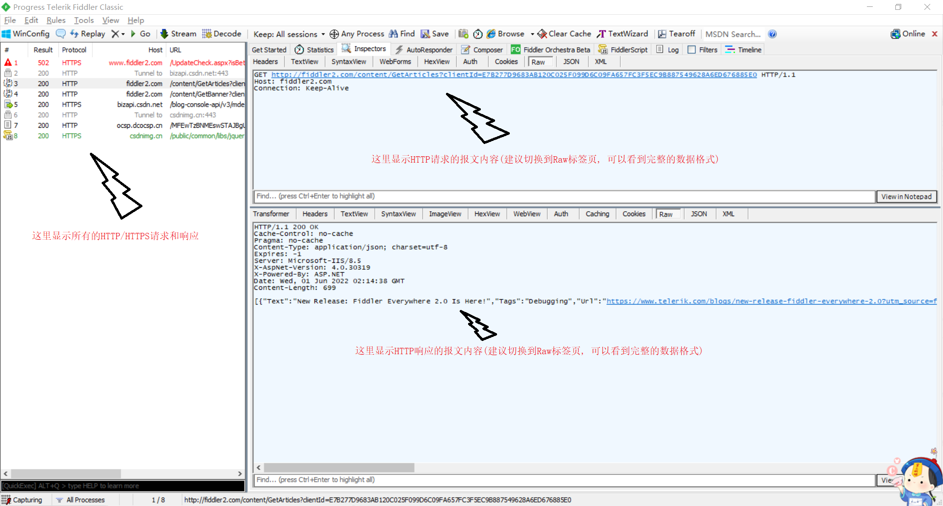
Task: Open the File menu
Action: (10, 20)
